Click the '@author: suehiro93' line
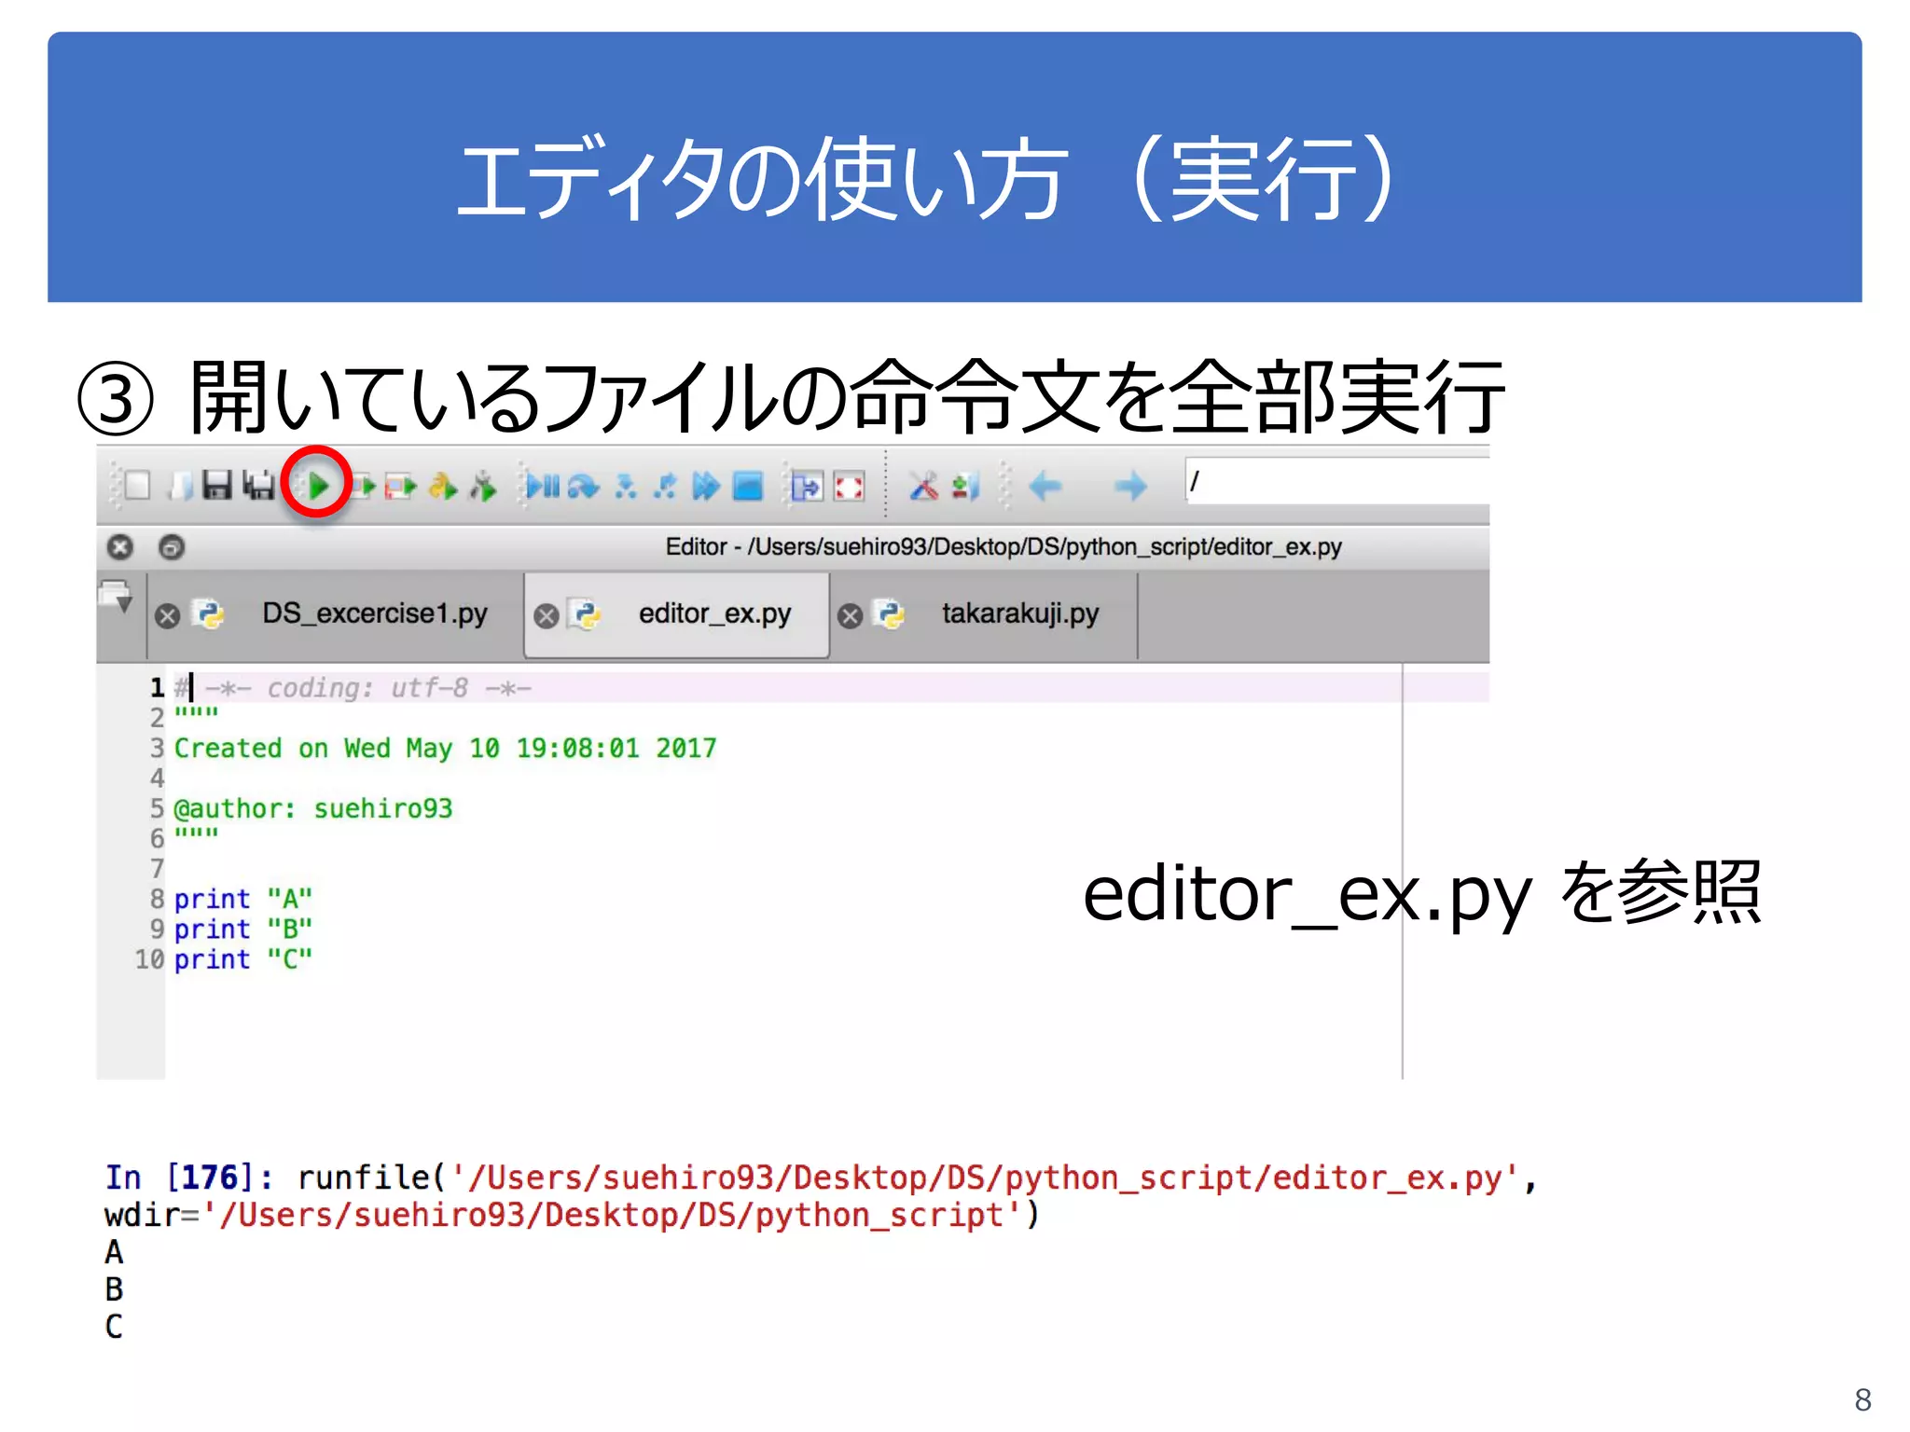This screenshot has height=1432, width=1910. click(x=312, y=808)
